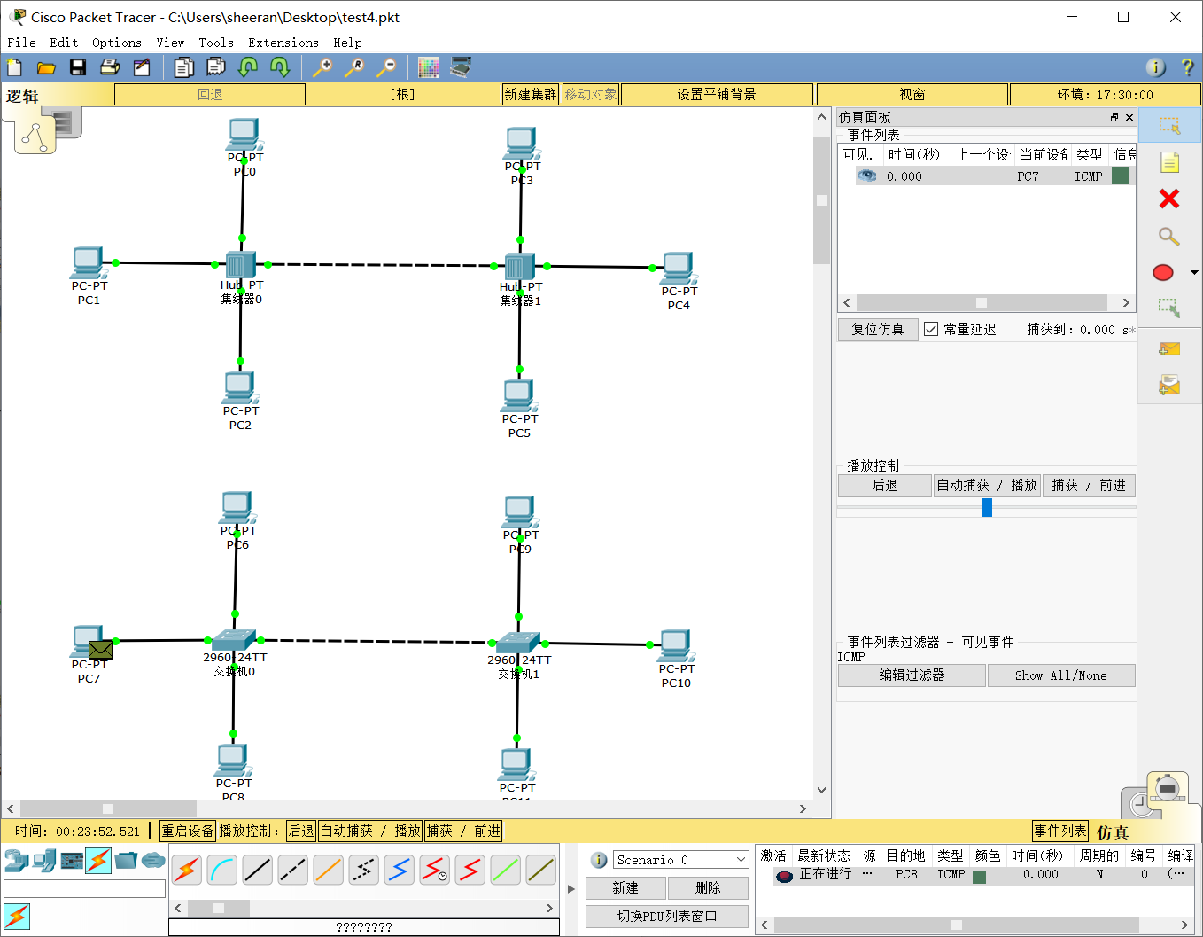Click the 删除 scenario button

708,887
